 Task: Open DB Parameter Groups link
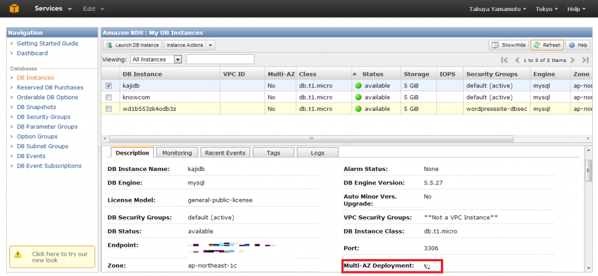47,127
